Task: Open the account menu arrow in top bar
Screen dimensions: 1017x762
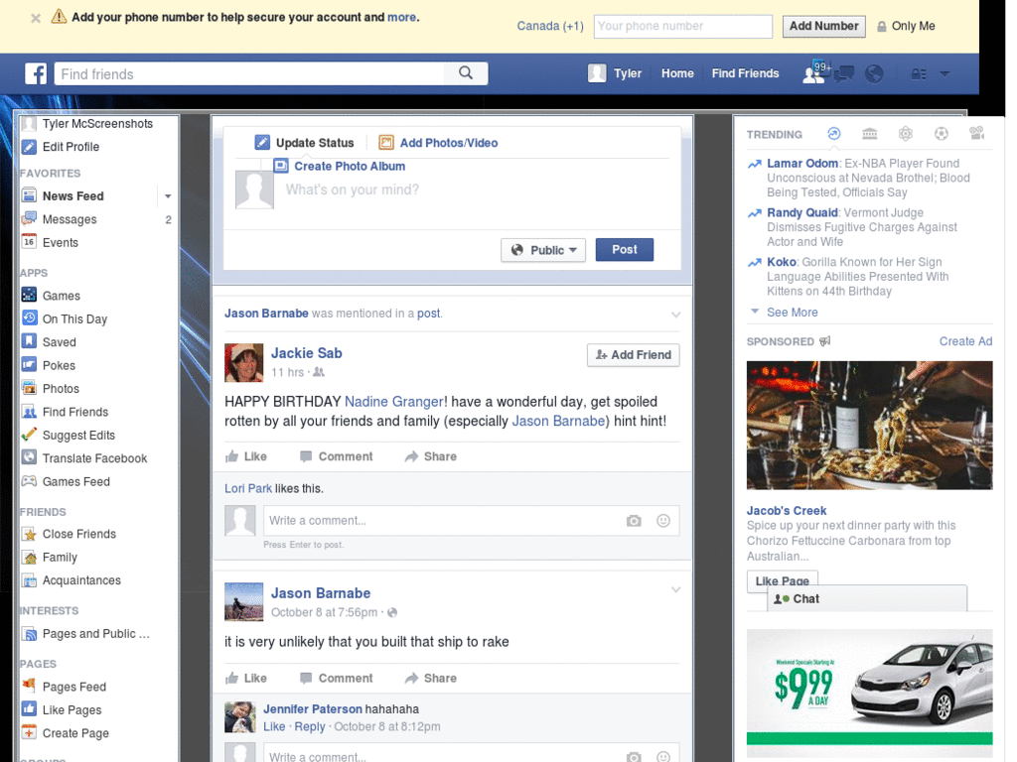Action: tap(944, 73)
